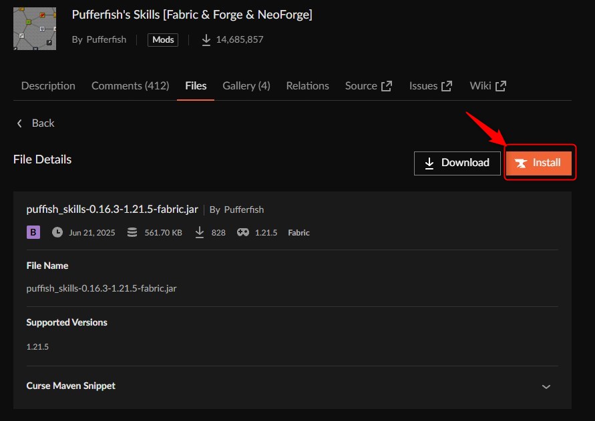The image size is (595, 421).
Task: Click the purple B beta release badge
Action: [x=33, y=232]
